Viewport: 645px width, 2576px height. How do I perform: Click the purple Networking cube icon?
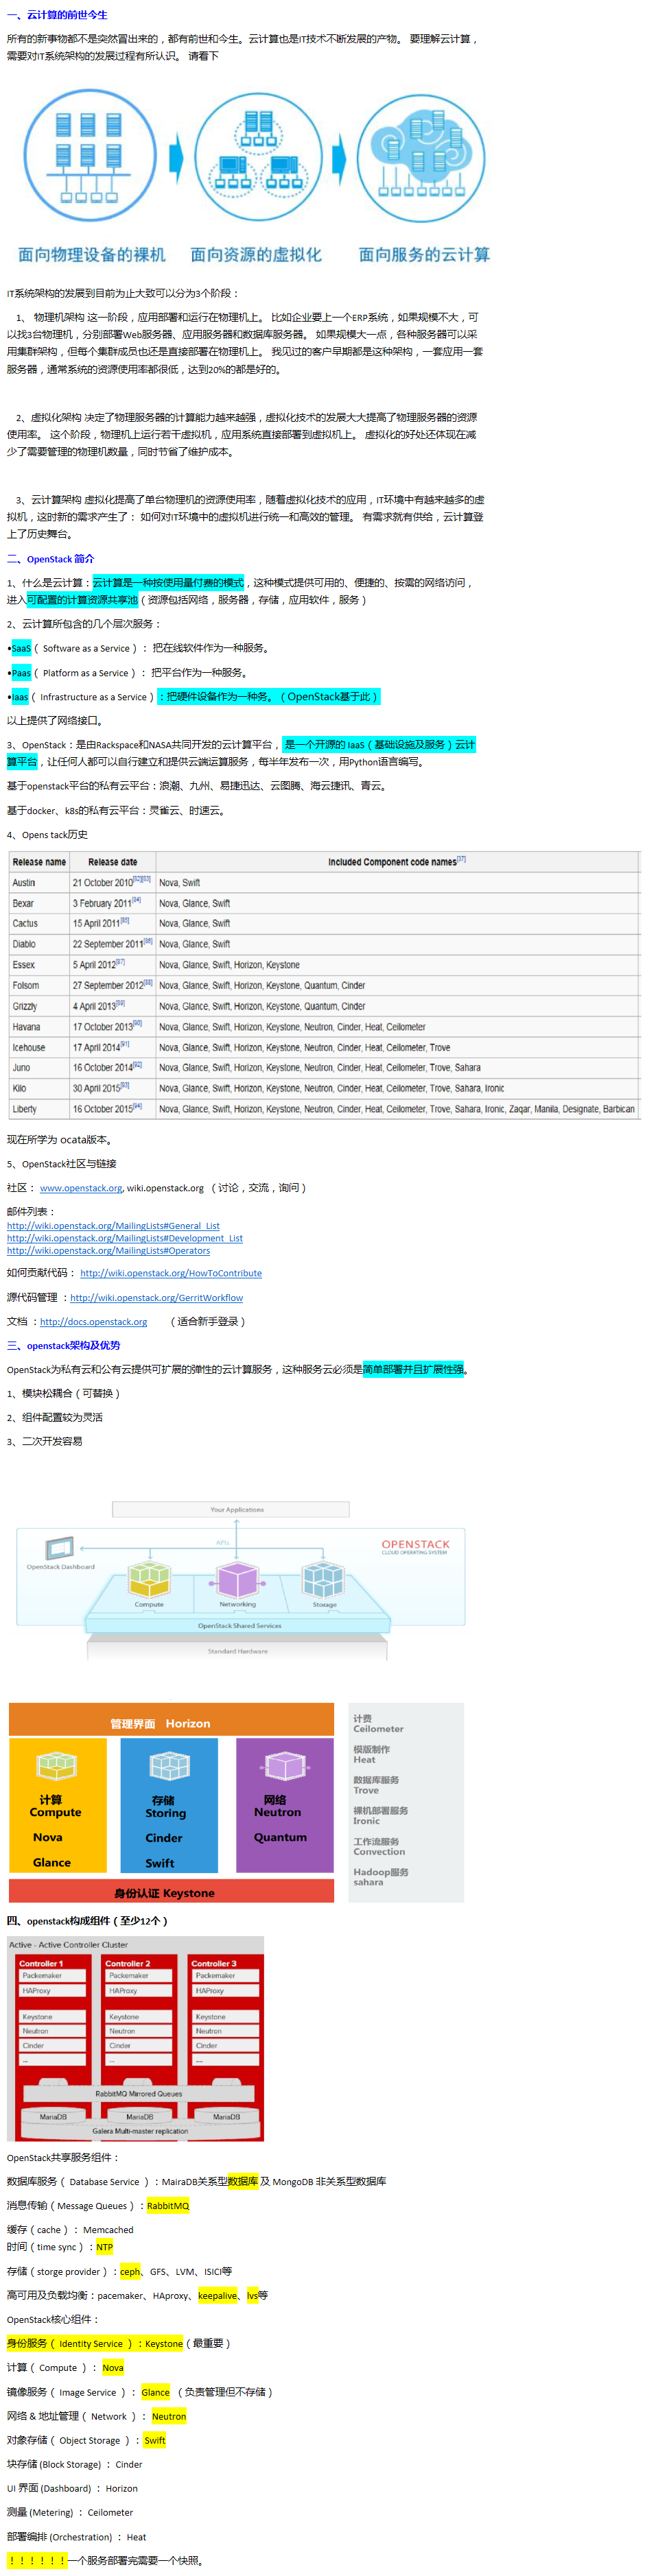pyautogui.click(x=237, y=1580)
